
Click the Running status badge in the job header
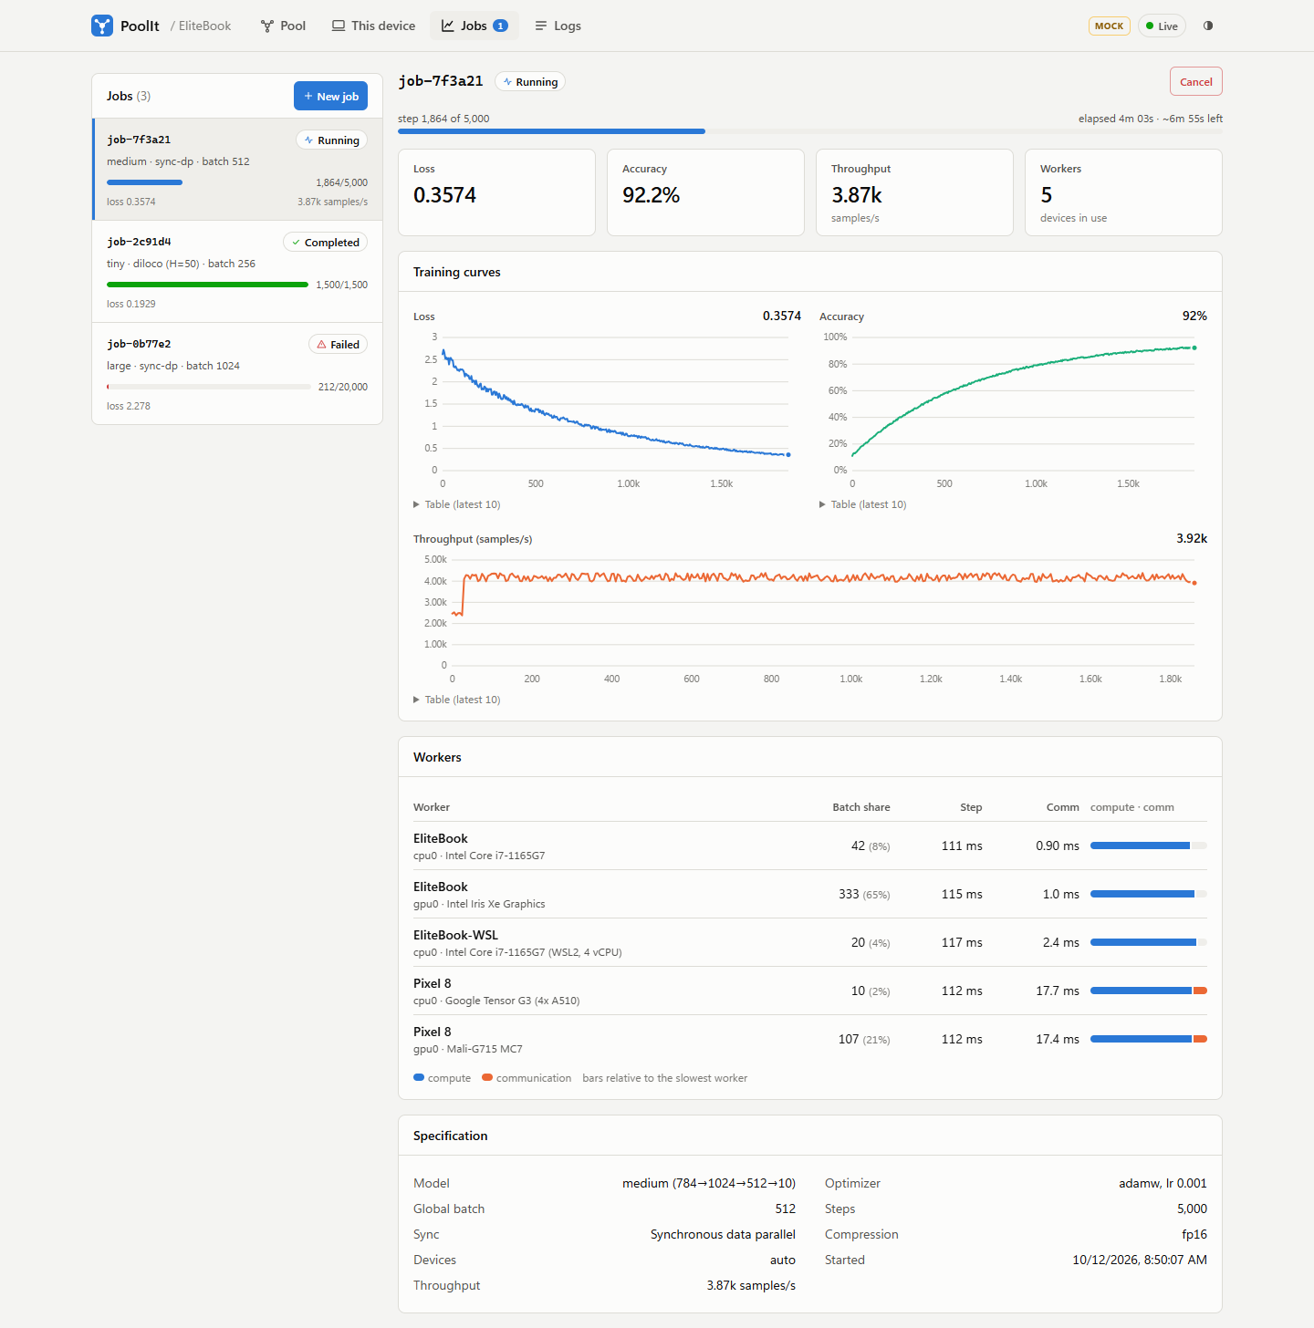click(x=530, y=81)
